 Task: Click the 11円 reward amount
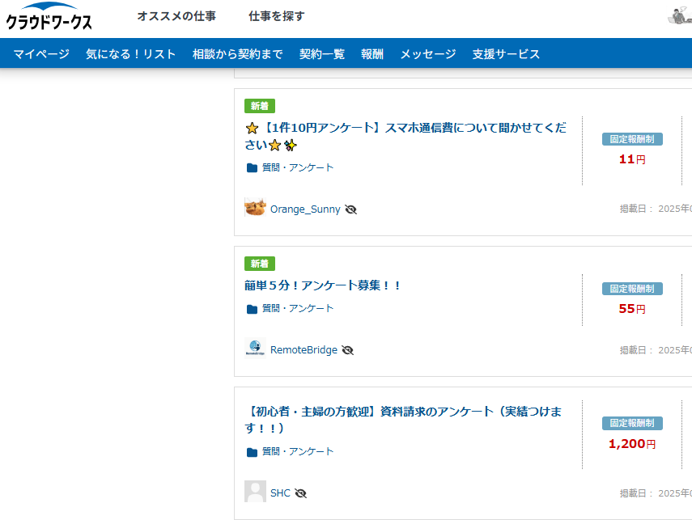(x=632, y=159)
